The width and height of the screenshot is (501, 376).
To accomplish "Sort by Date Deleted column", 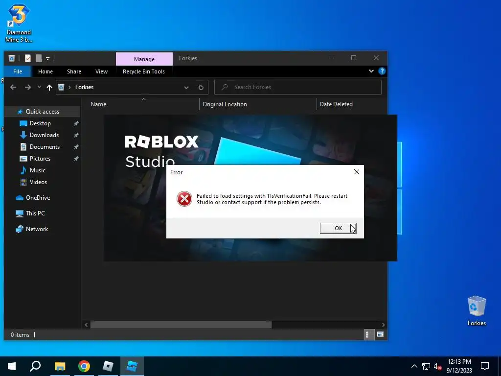I will click(336, 104).
